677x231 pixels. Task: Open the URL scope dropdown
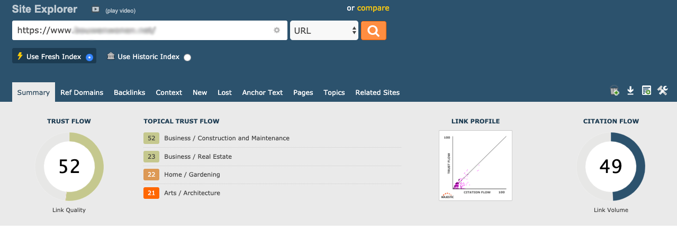pos(324,31)
